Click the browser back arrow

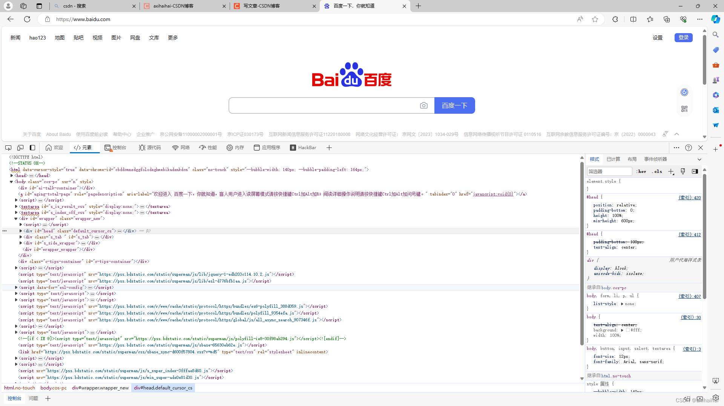11,19
